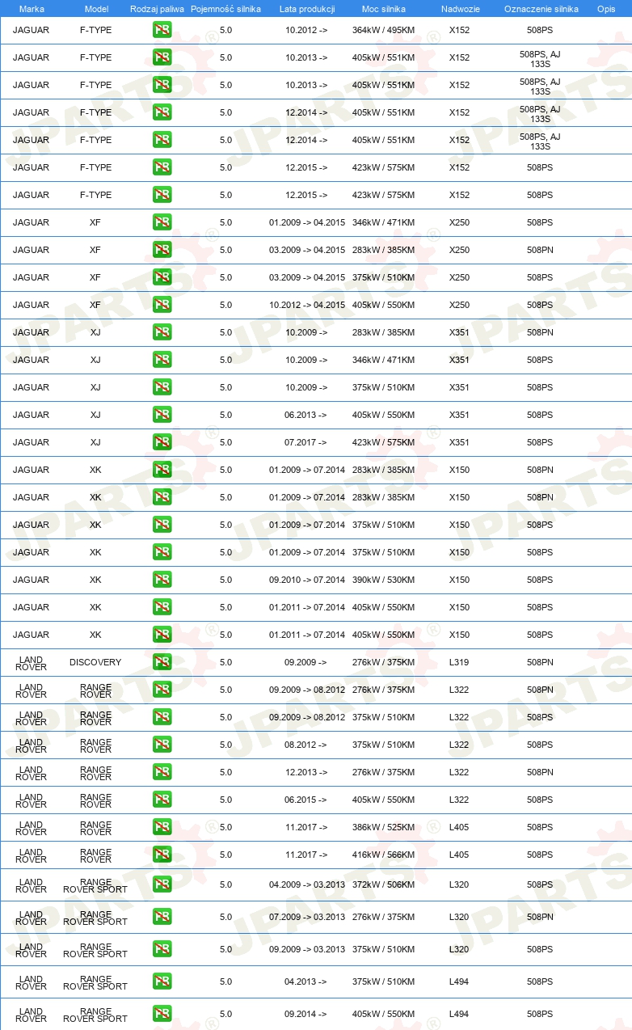Image resolution: width=632 pixels, height=1030 pixels.
Task: Click petrol icon in XF 405kW / 550KM row
Action: pyautogui.click(x=162, y=305)
